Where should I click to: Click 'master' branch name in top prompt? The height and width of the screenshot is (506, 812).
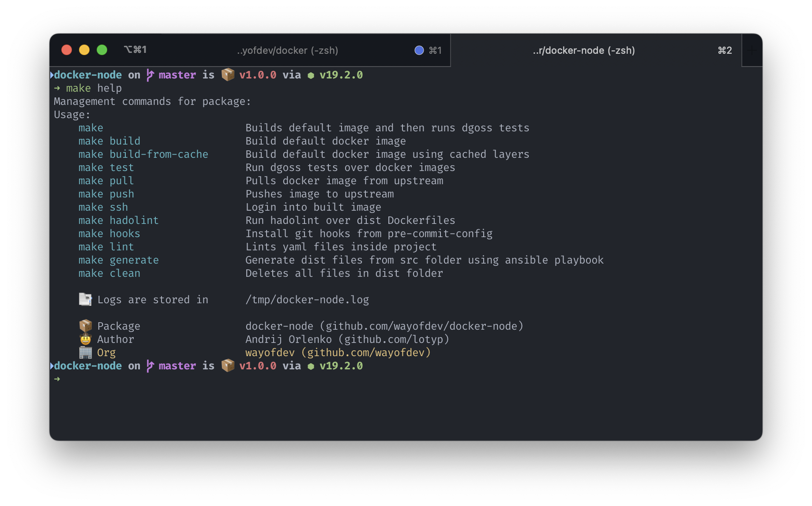pos(177,75)
